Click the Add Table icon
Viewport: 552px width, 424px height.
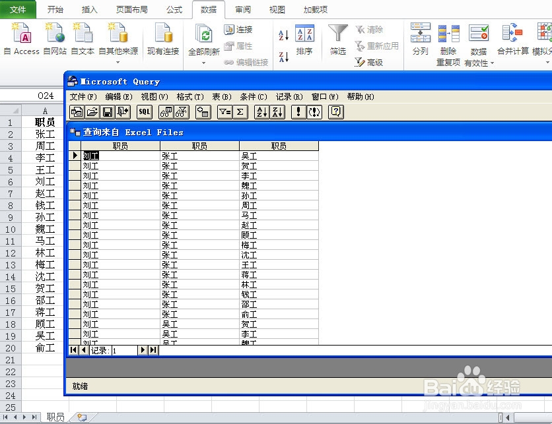coord(203,112)
